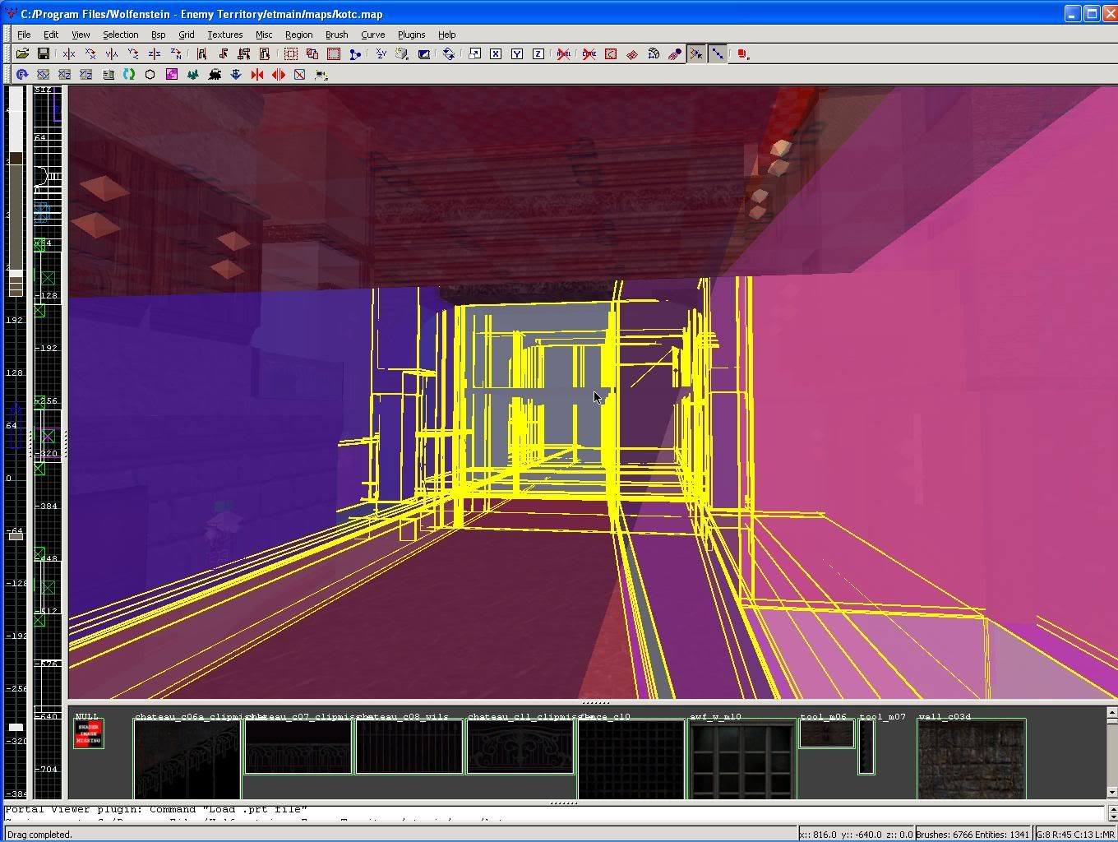Screen dimensions: 1118x842
Task: Flip selection along the X axis
Action: click(69, 53)
